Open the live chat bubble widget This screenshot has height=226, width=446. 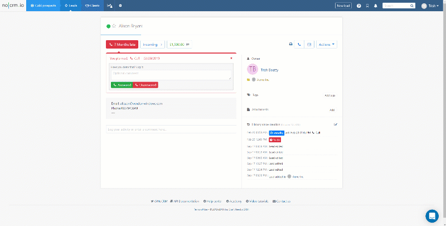coord(432,216)
